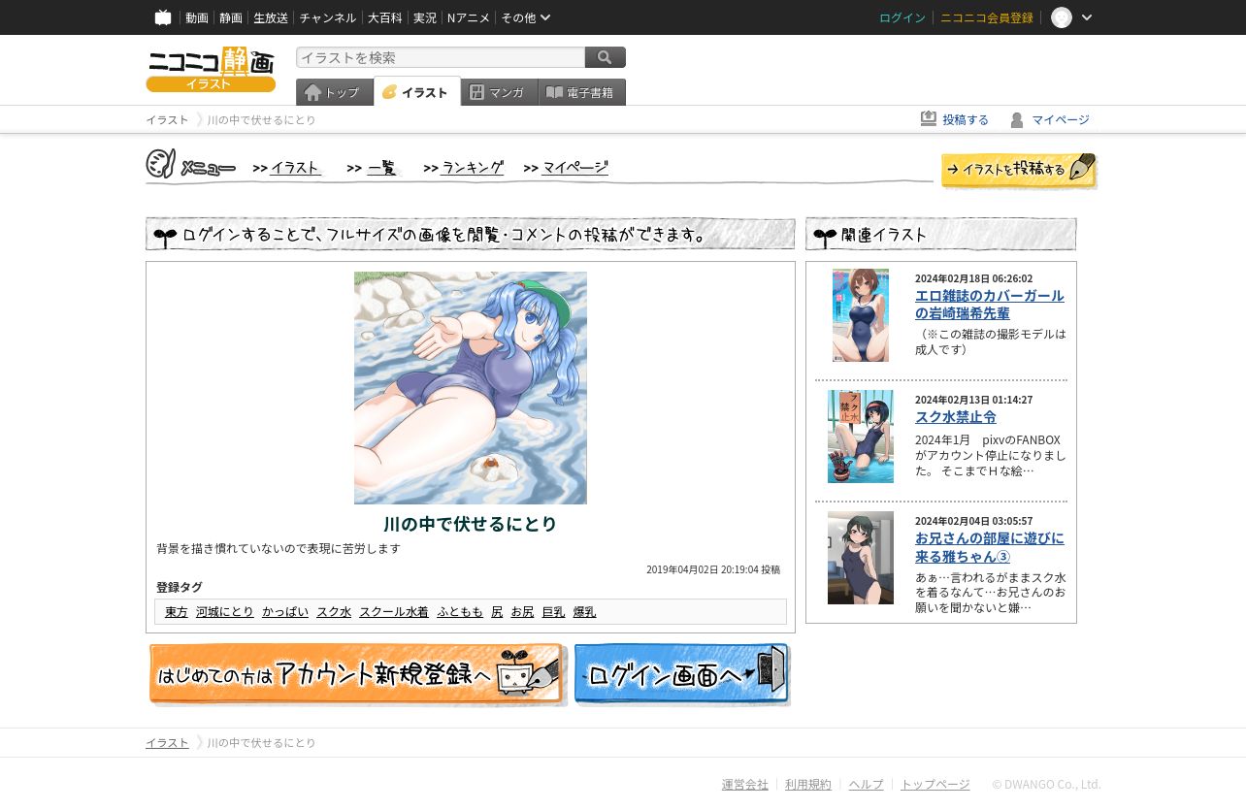Click the スクール水着 tag
This screenshot has height=810, width=1246.
[394, 612]
